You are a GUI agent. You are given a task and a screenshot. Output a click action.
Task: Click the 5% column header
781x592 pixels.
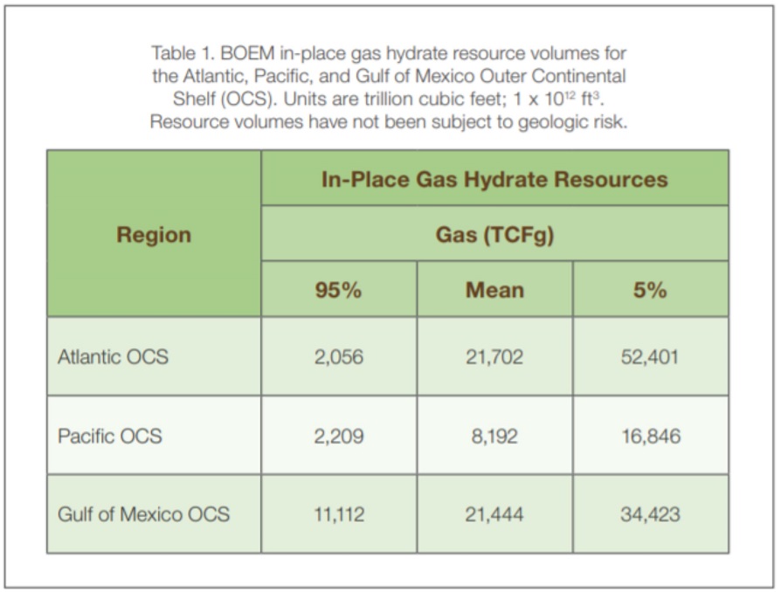(x=650, y=290)
